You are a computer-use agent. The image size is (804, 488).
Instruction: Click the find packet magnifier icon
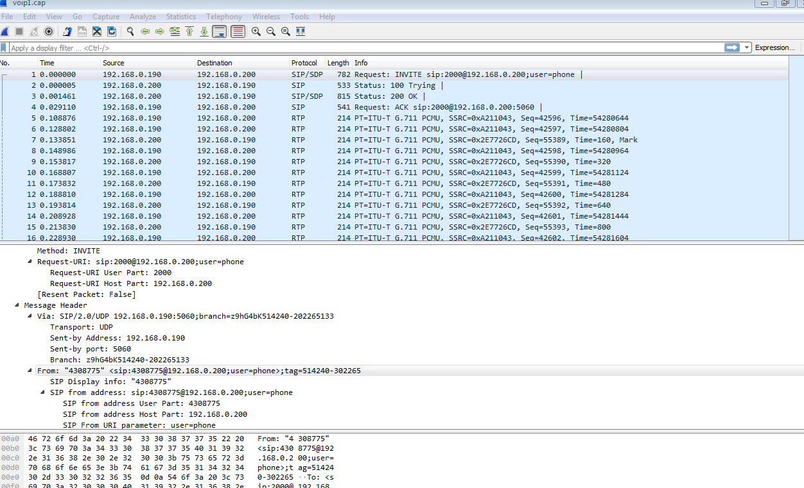130,31
